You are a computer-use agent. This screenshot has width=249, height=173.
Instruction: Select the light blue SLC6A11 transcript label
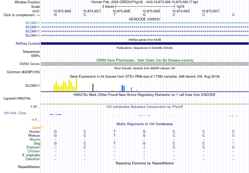tap(33, 23)
